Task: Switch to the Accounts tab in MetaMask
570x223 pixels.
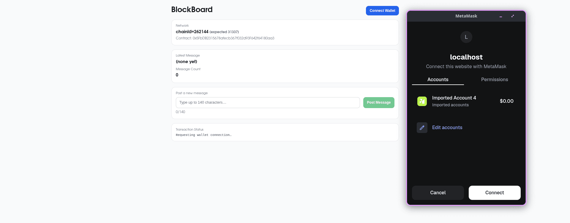Action: coord(438,80)
